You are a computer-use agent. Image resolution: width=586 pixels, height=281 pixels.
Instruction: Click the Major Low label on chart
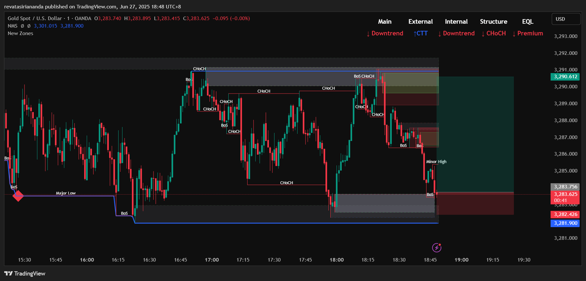tap(66, 193)
